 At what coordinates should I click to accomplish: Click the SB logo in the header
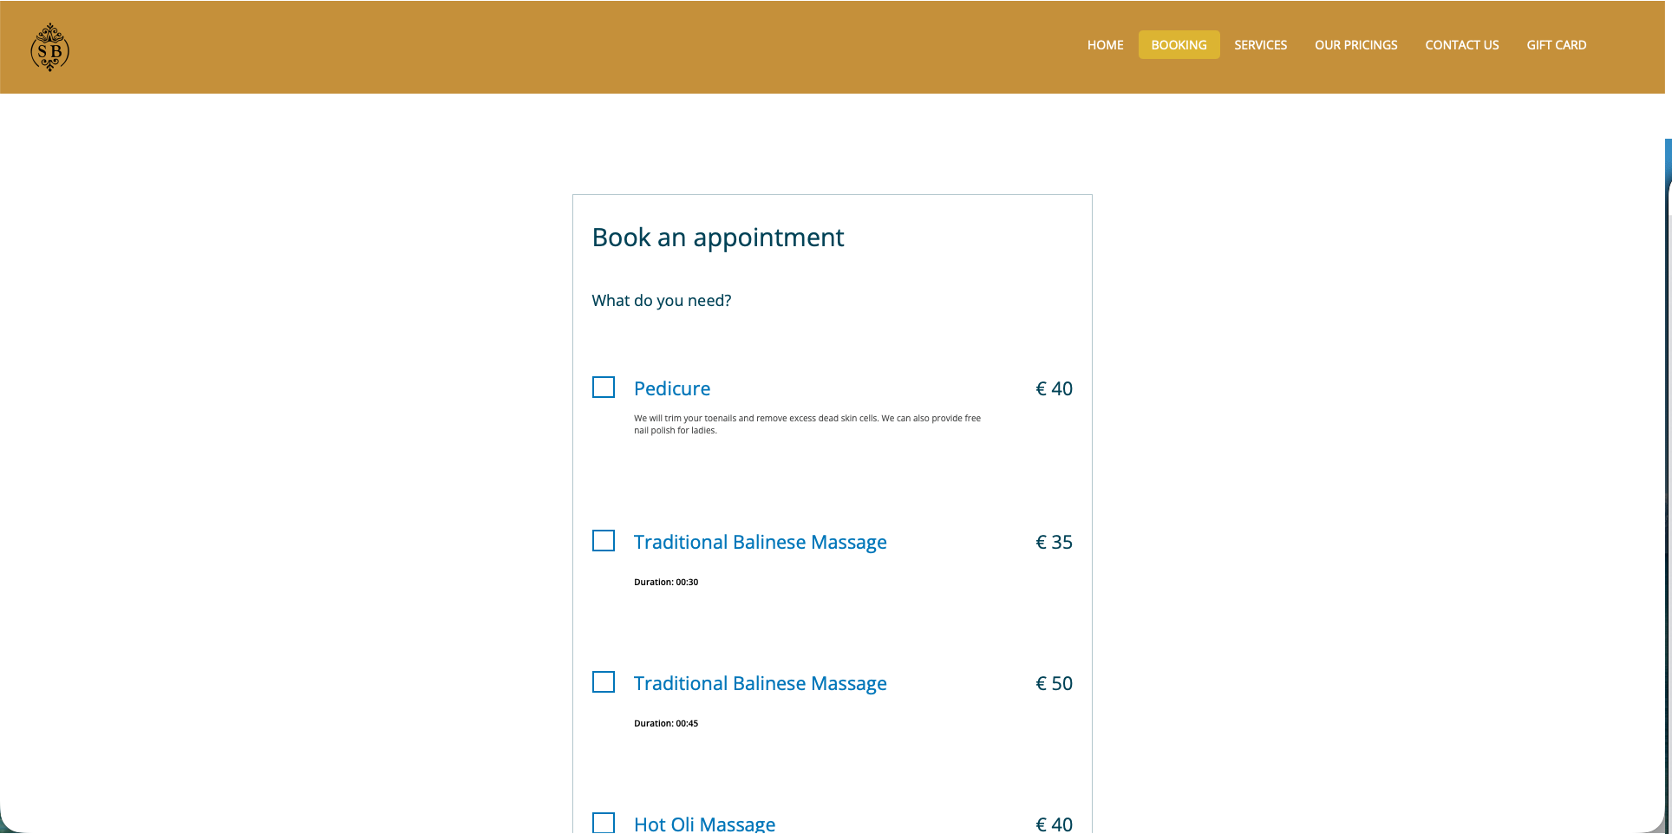click(x=49, y=48)
